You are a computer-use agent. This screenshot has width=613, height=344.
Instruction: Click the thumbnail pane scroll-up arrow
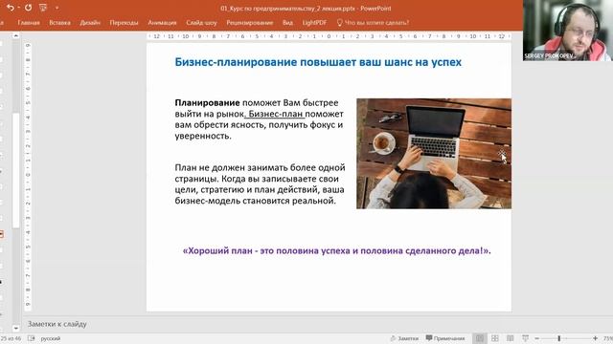click(15, 36)
